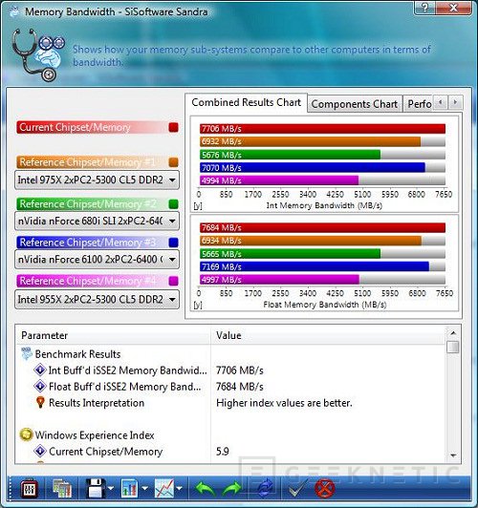Click diamond icon beside Current Chipset/Memory row
This screenshot has width=478, height=508.
click(40, 451)
